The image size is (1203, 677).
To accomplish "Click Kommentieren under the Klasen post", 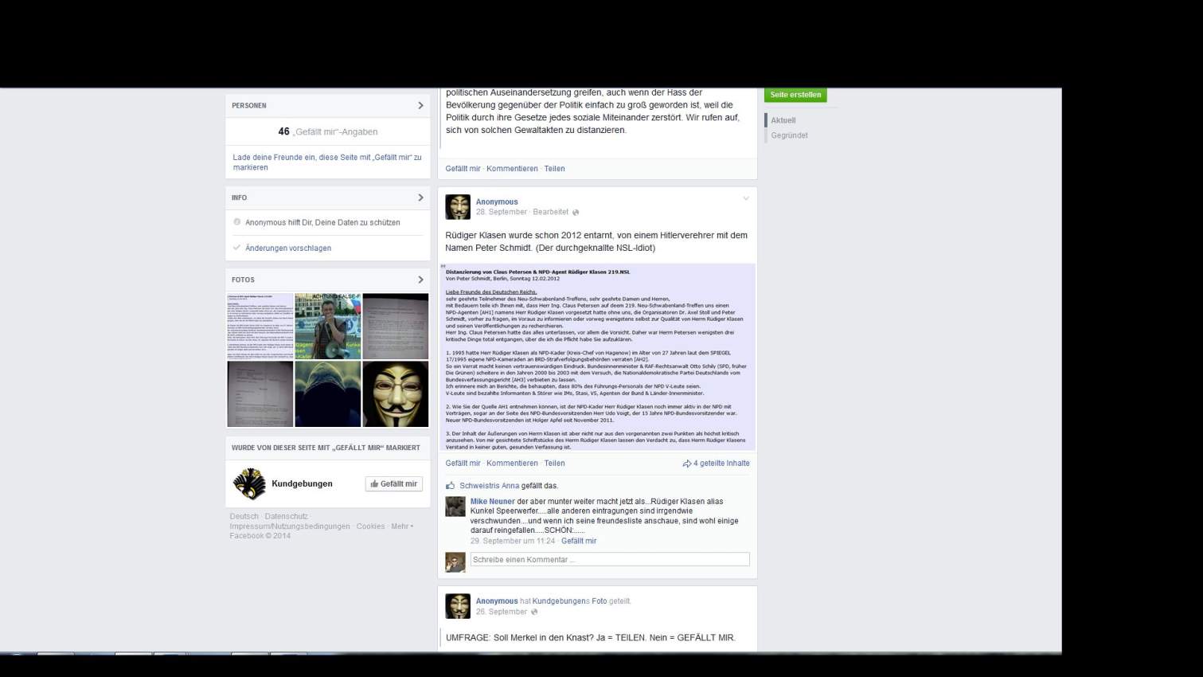I will tap(512, 463).
